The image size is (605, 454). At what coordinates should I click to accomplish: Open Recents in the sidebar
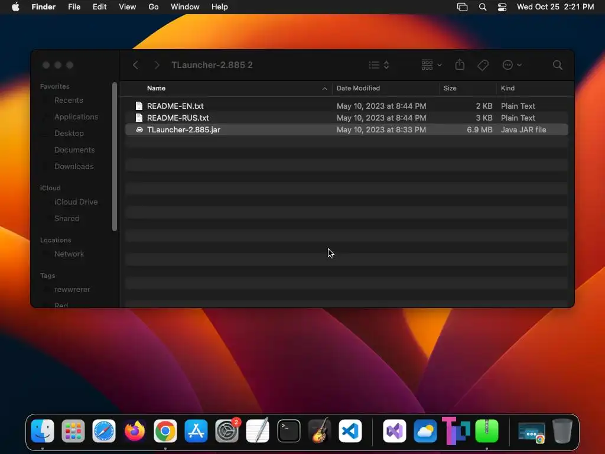[x=69, y=100]
